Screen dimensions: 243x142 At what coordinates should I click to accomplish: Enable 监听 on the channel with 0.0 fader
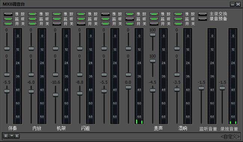pos(130,19)
